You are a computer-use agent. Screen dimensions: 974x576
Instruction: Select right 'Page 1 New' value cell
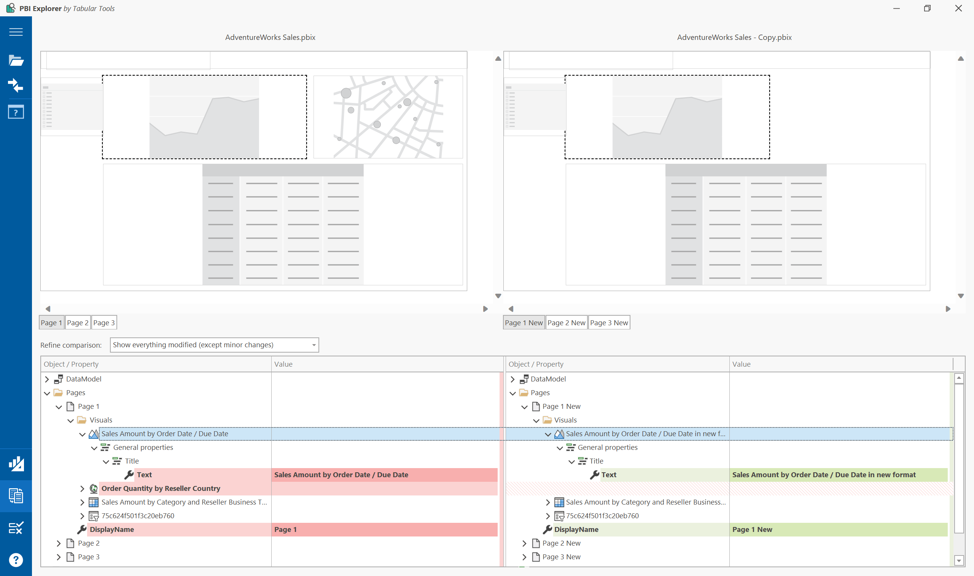click(x=838, y=529)
